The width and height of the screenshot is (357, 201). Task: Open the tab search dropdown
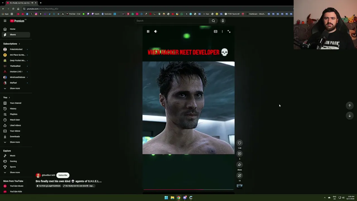[3, 3]
